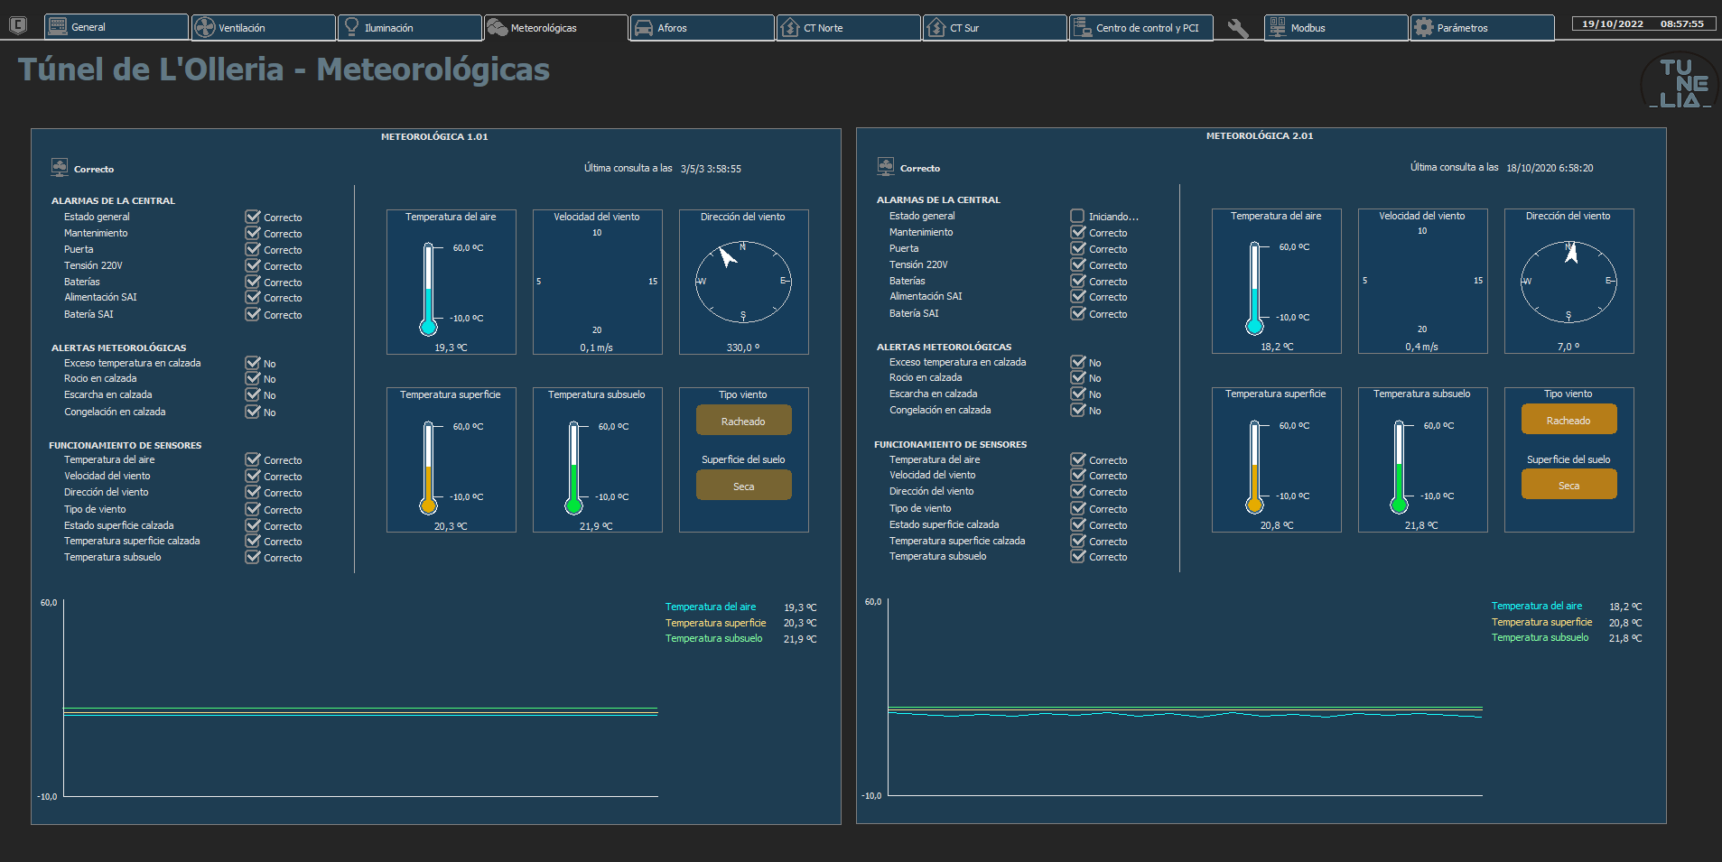The image size is (1722, 862).
Task: Click the Ventilación fan icon
Action: 205,27
